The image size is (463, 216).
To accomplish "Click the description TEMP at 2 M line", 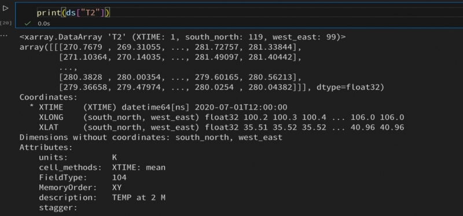I will tap(102, 197).
